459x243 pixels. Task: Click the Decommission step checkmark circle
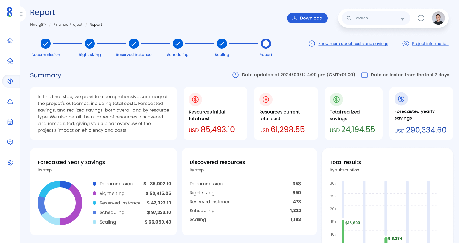tap(46, 44)
